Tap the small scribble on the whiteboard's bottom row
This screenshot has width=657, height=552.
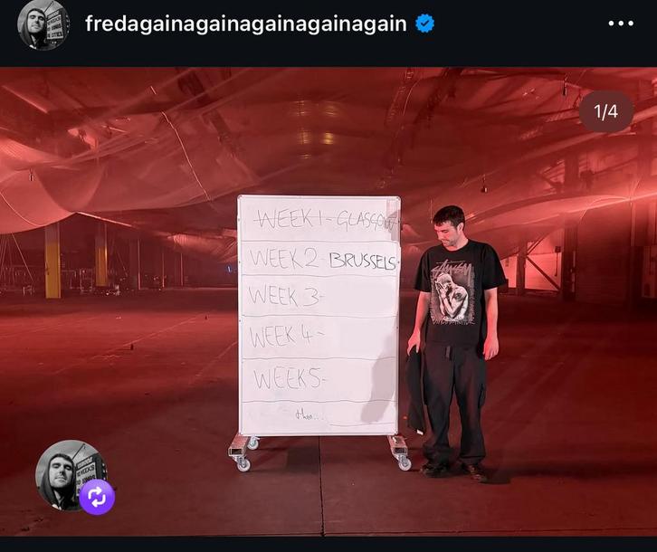[x=308, y=415]
